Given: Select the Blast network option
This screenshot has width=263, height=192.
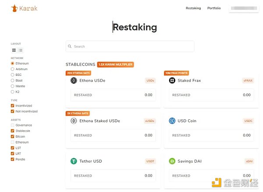Looking at the screenshot, I should 13,81.
